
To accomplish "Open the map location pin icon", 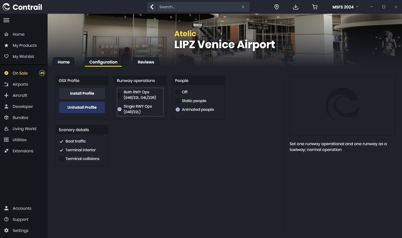I will pos(277,7).
